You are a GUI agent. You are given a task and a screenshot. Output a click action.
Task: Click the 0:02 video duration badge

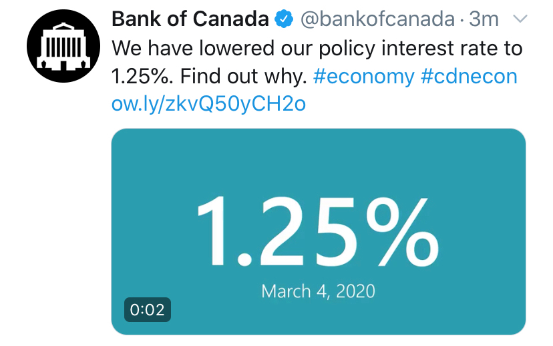coord(148,310)
